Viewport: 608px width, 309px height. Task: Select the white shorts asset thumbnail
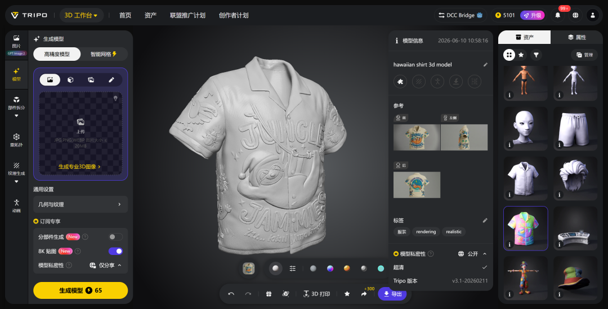click(575, 129)
